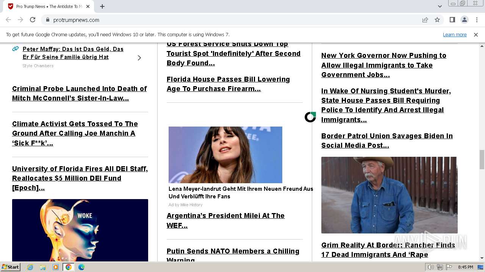485x272 pixels.
Task: View site information padlock icon
Action: [x=47, y=20]
